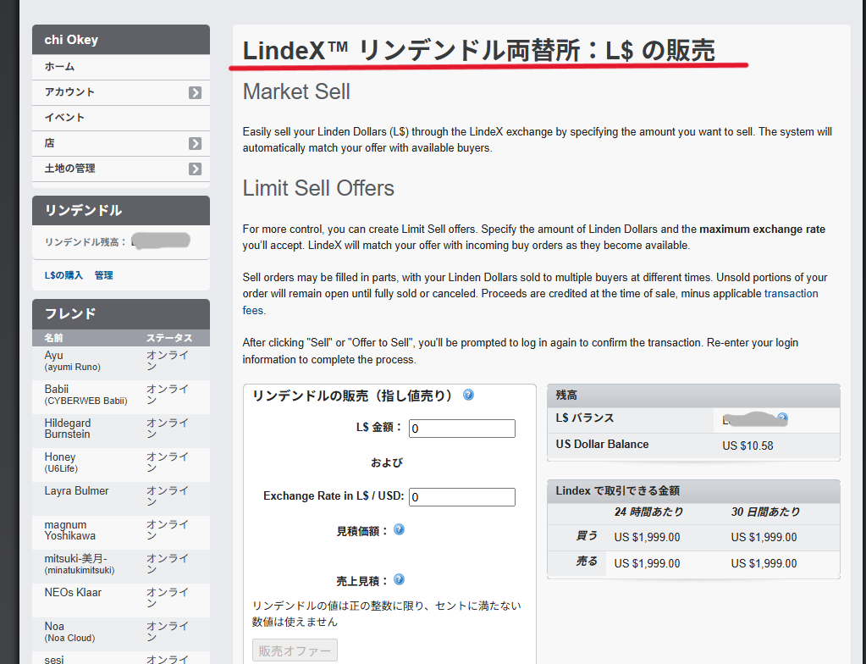
Task: Click help icon beside L$ バランス value
Action: [x=782, y=418]
